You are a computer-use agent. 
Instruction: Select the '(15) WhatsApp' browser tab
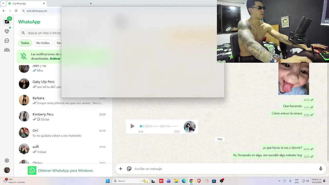(x=27, y=4)
